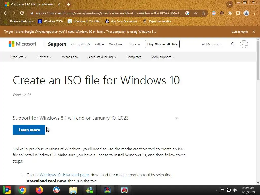Expand the More dropdown in header
The height and width of the screenshot is (195, 260).
[134, 44]
